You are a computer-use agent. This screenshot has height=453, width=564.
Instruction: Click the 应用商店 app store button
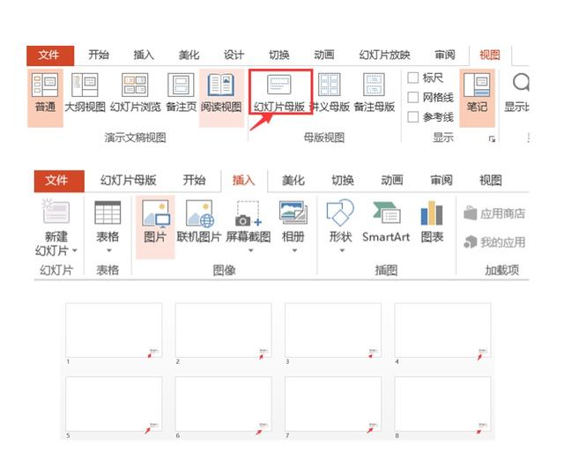[x=494, y=213]
